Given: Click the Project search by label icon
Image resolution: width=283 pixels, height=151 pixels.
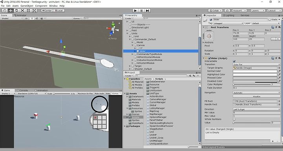Looking at the screenshot, I should pyautogui.click(x=194, y=76).
